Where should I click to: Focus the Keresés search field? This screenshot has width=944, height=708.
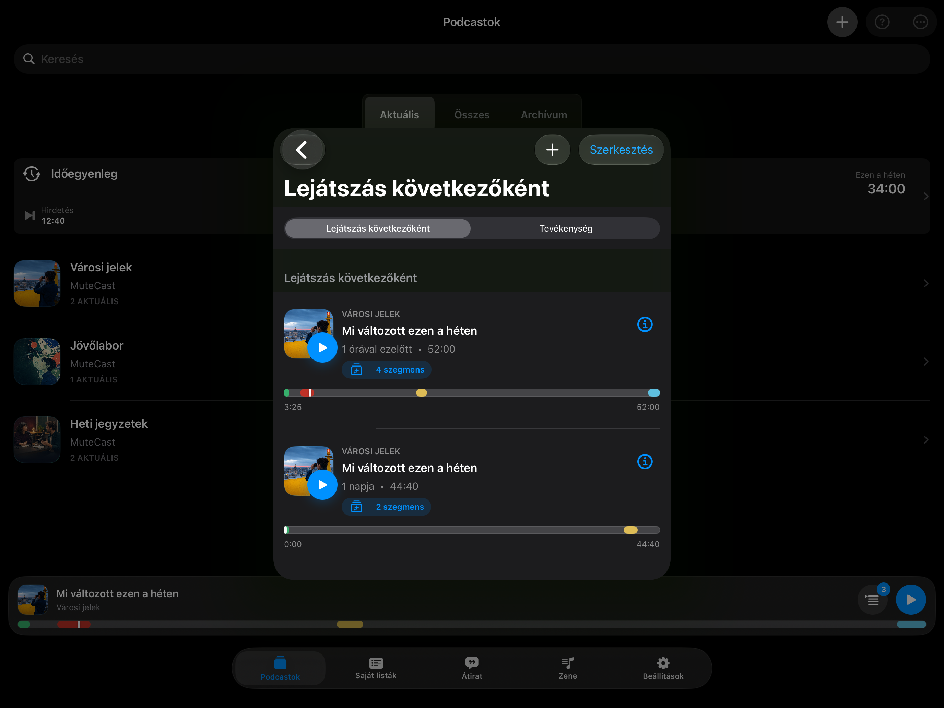pos(472,59)
